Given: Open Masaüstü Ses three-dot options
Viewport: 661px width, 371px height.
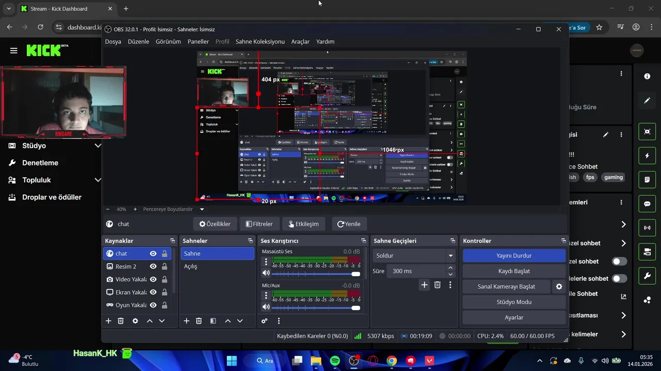Looking at the screenshot, I should [x=266, y=262].
